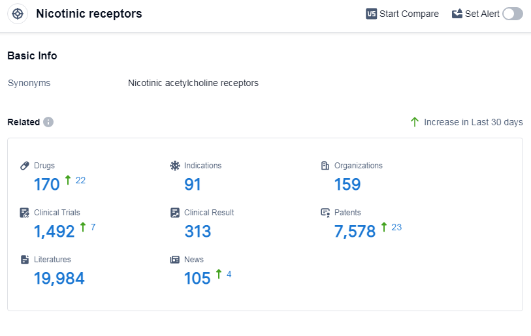Click the Start Compare VS icon
Screen dimensions: 531x336
coord(372,14)
